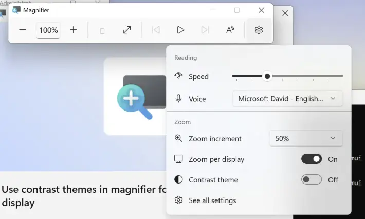
Task: Turn off Zoom per display toggle
Action: pos(312,159)
